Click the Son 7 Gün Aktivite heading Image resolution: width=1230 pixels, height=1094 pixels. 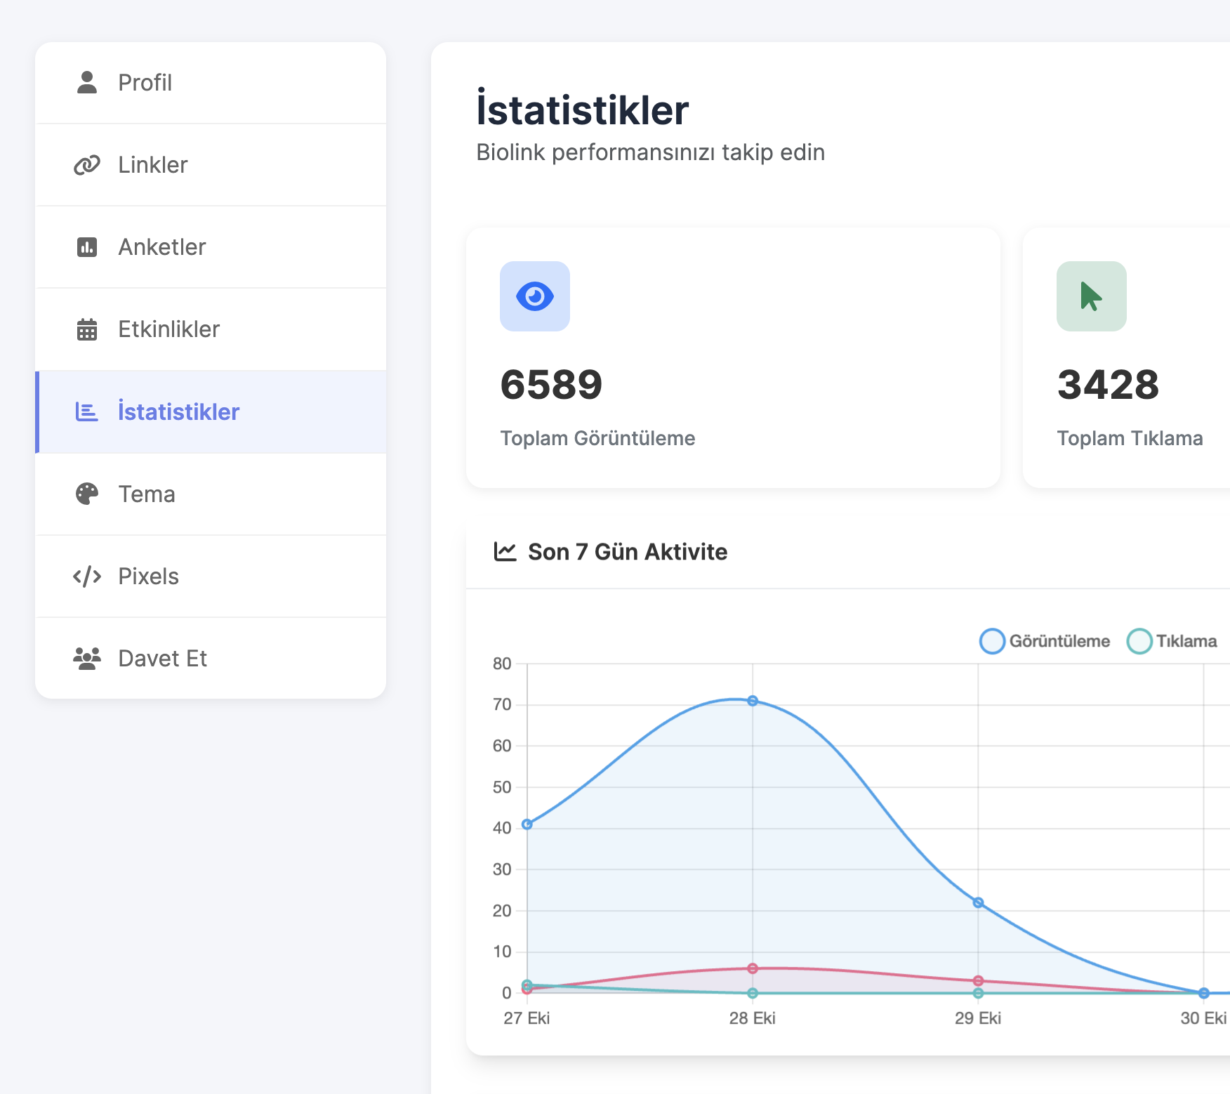pos(627,552)
